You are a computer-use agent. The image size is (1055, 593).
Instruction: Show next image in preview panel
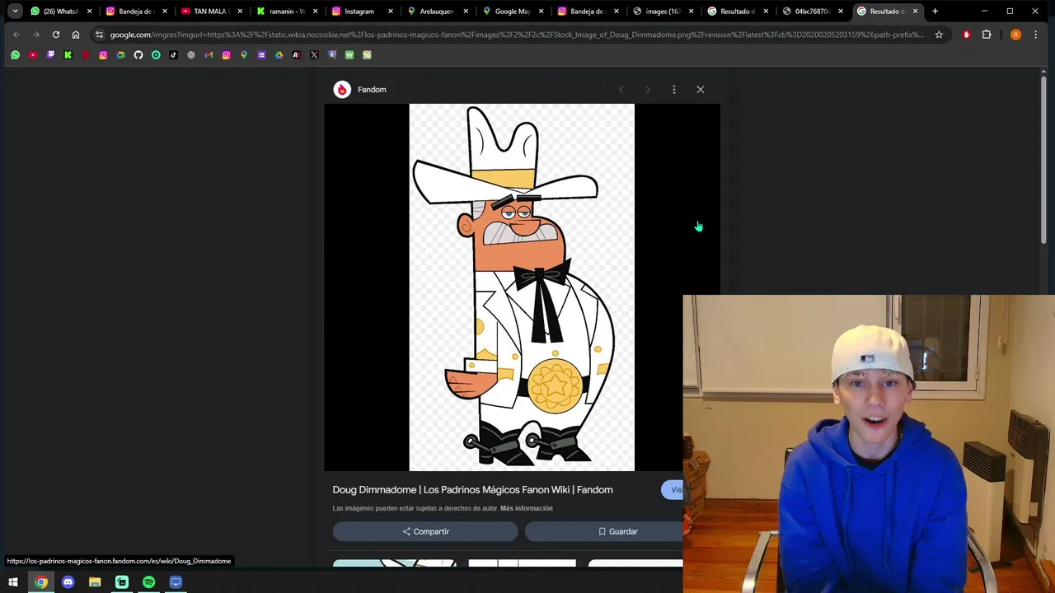pos(648,89)
